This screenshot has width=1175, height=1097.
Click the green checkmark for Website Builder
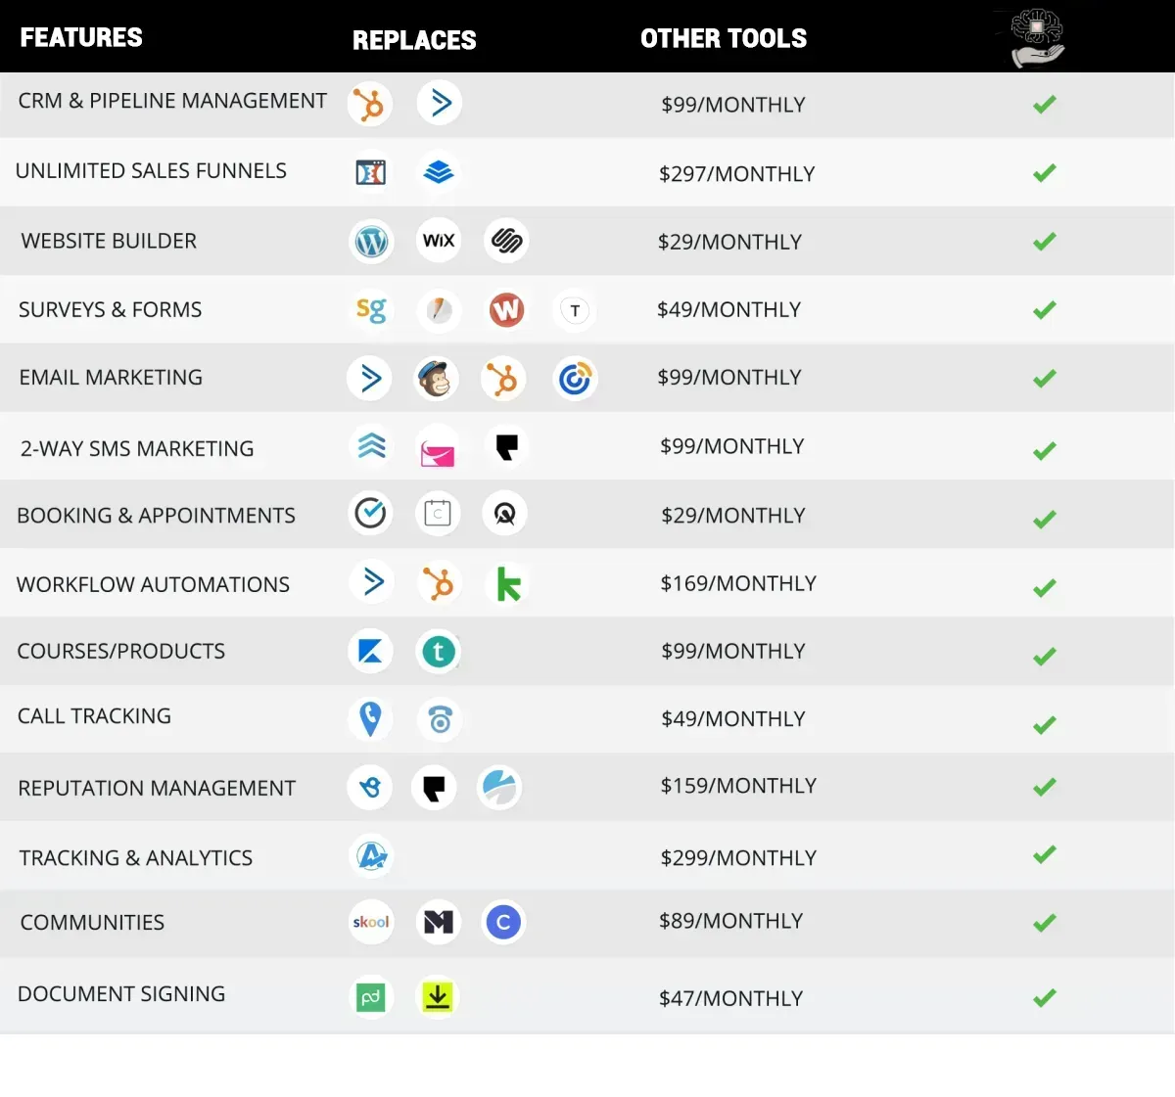point(1045,241)
